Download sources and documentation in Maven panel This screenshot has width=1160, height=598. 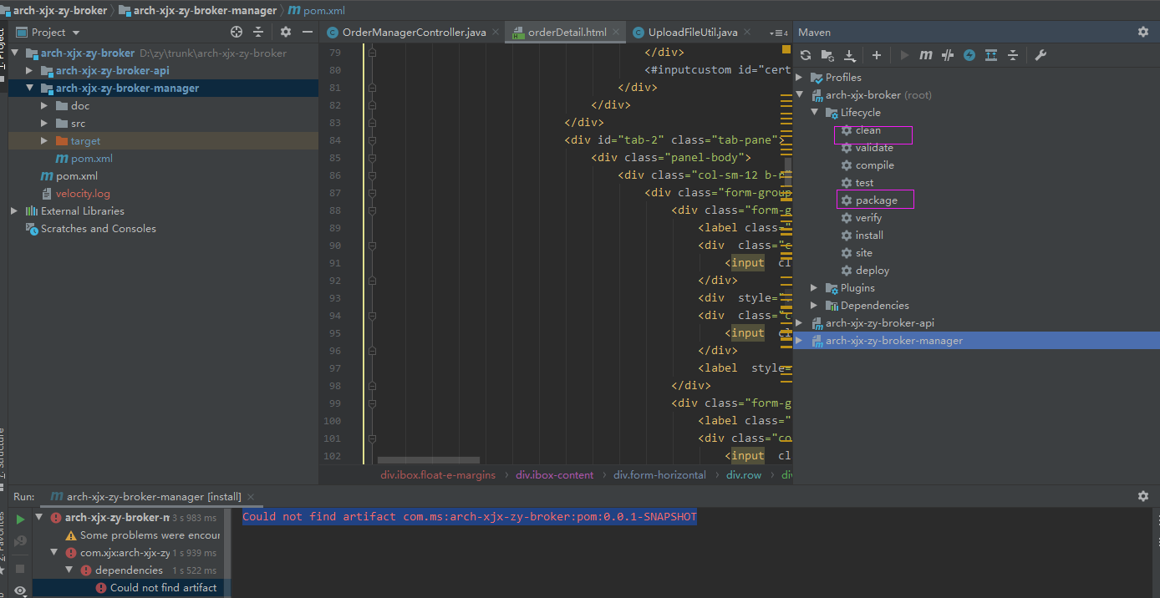850,55
